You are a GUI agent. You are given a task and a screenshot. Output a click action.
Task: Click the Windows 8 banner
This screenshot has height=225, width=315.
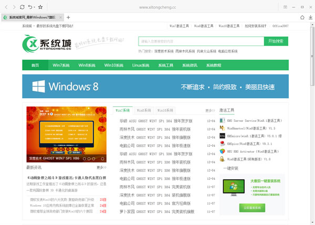(155, 87)
